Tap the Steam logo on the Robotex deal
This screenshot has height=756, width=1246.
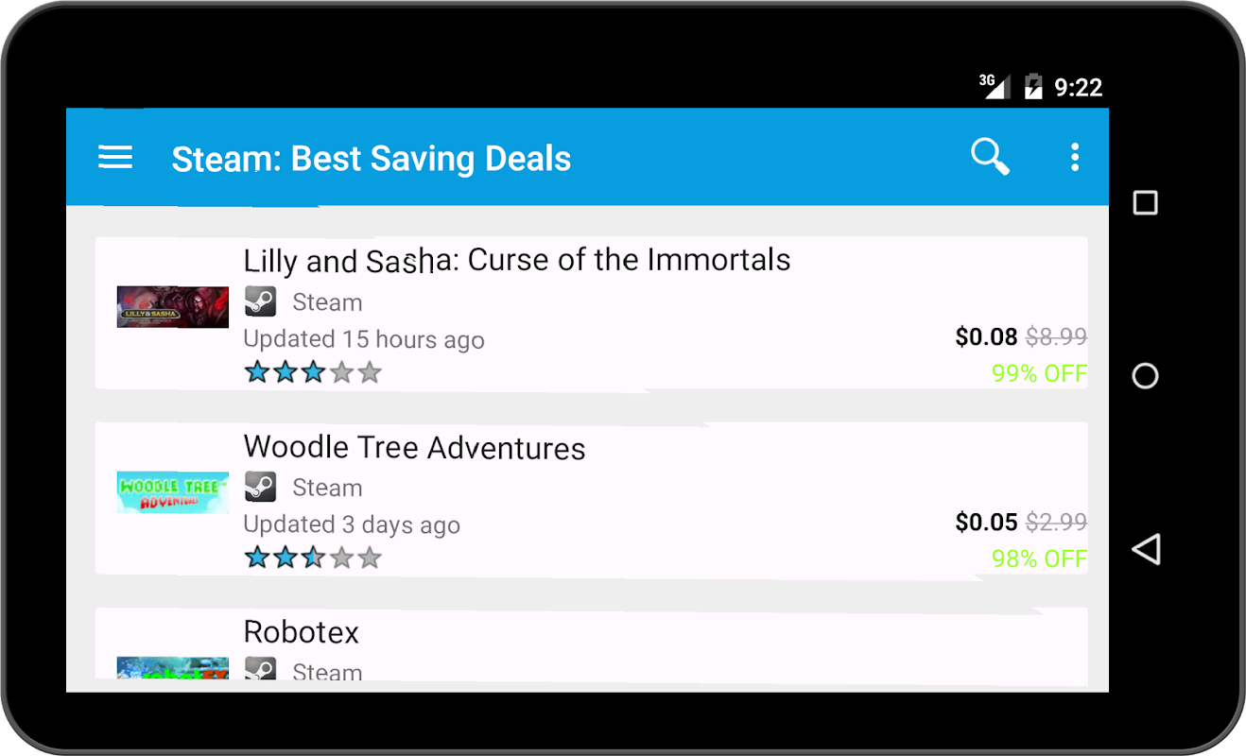[x=260, y=669]
